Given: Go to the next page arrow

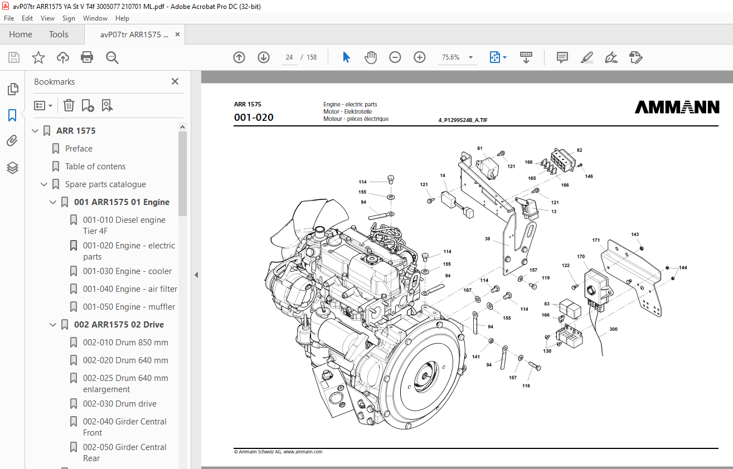Looking at the screenshot, I should click(264, 57).
